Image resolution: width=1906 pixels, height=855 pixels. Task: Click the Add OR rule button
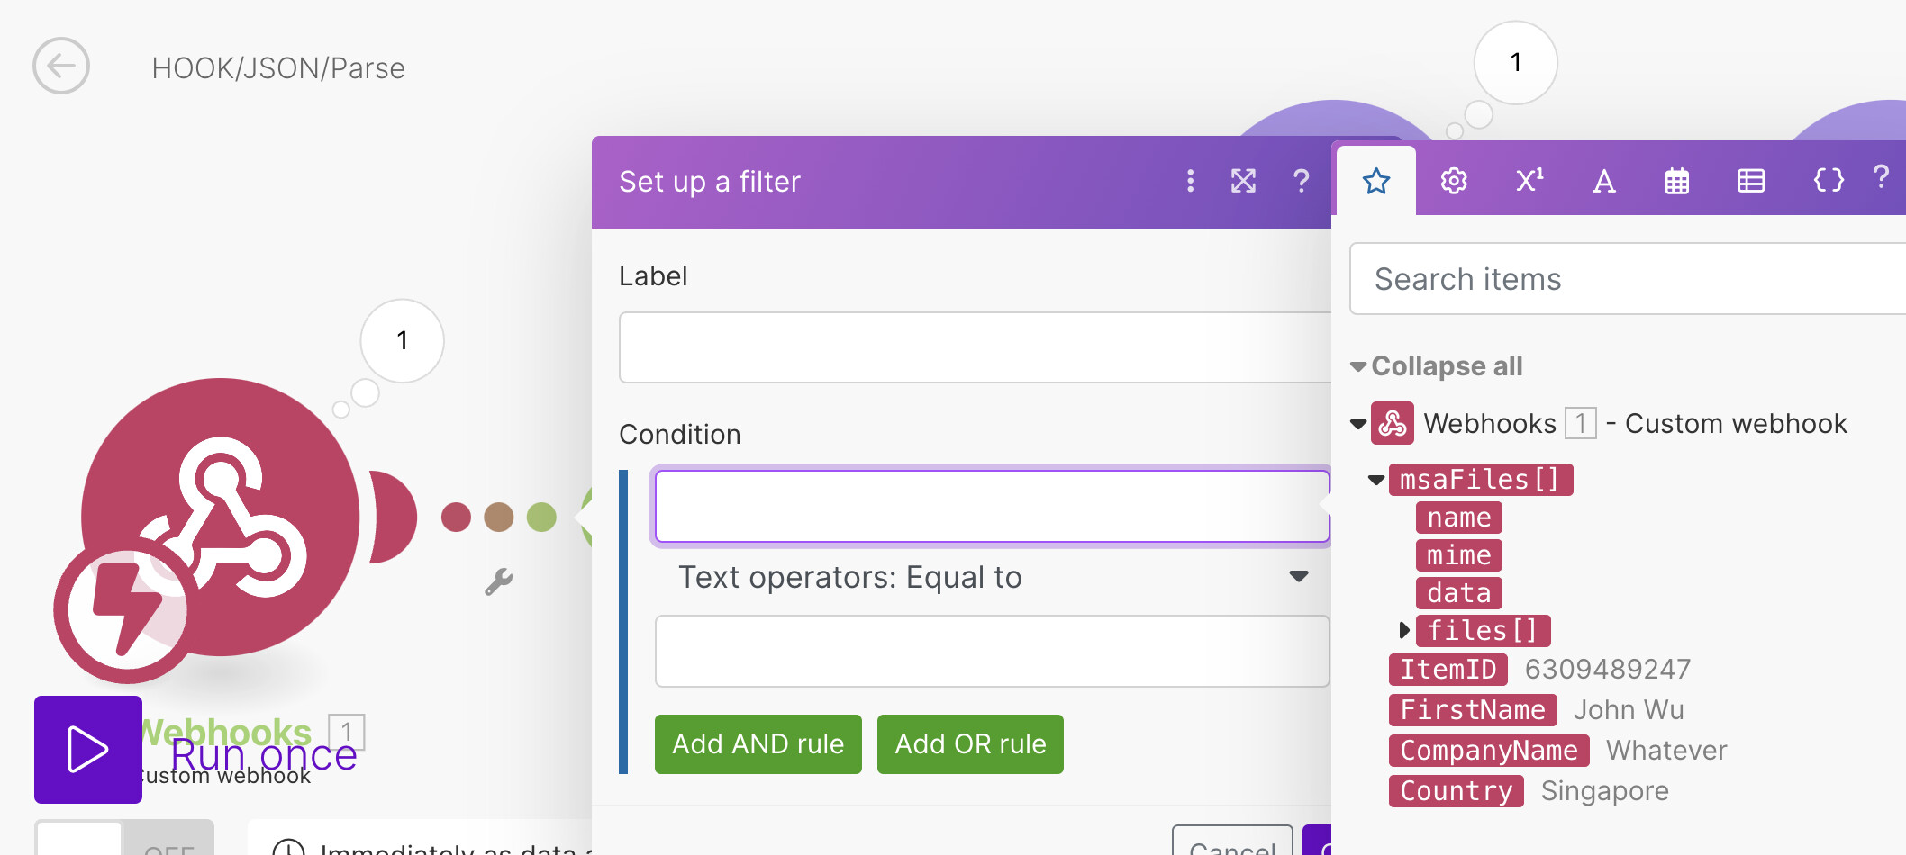coord(970,744)
